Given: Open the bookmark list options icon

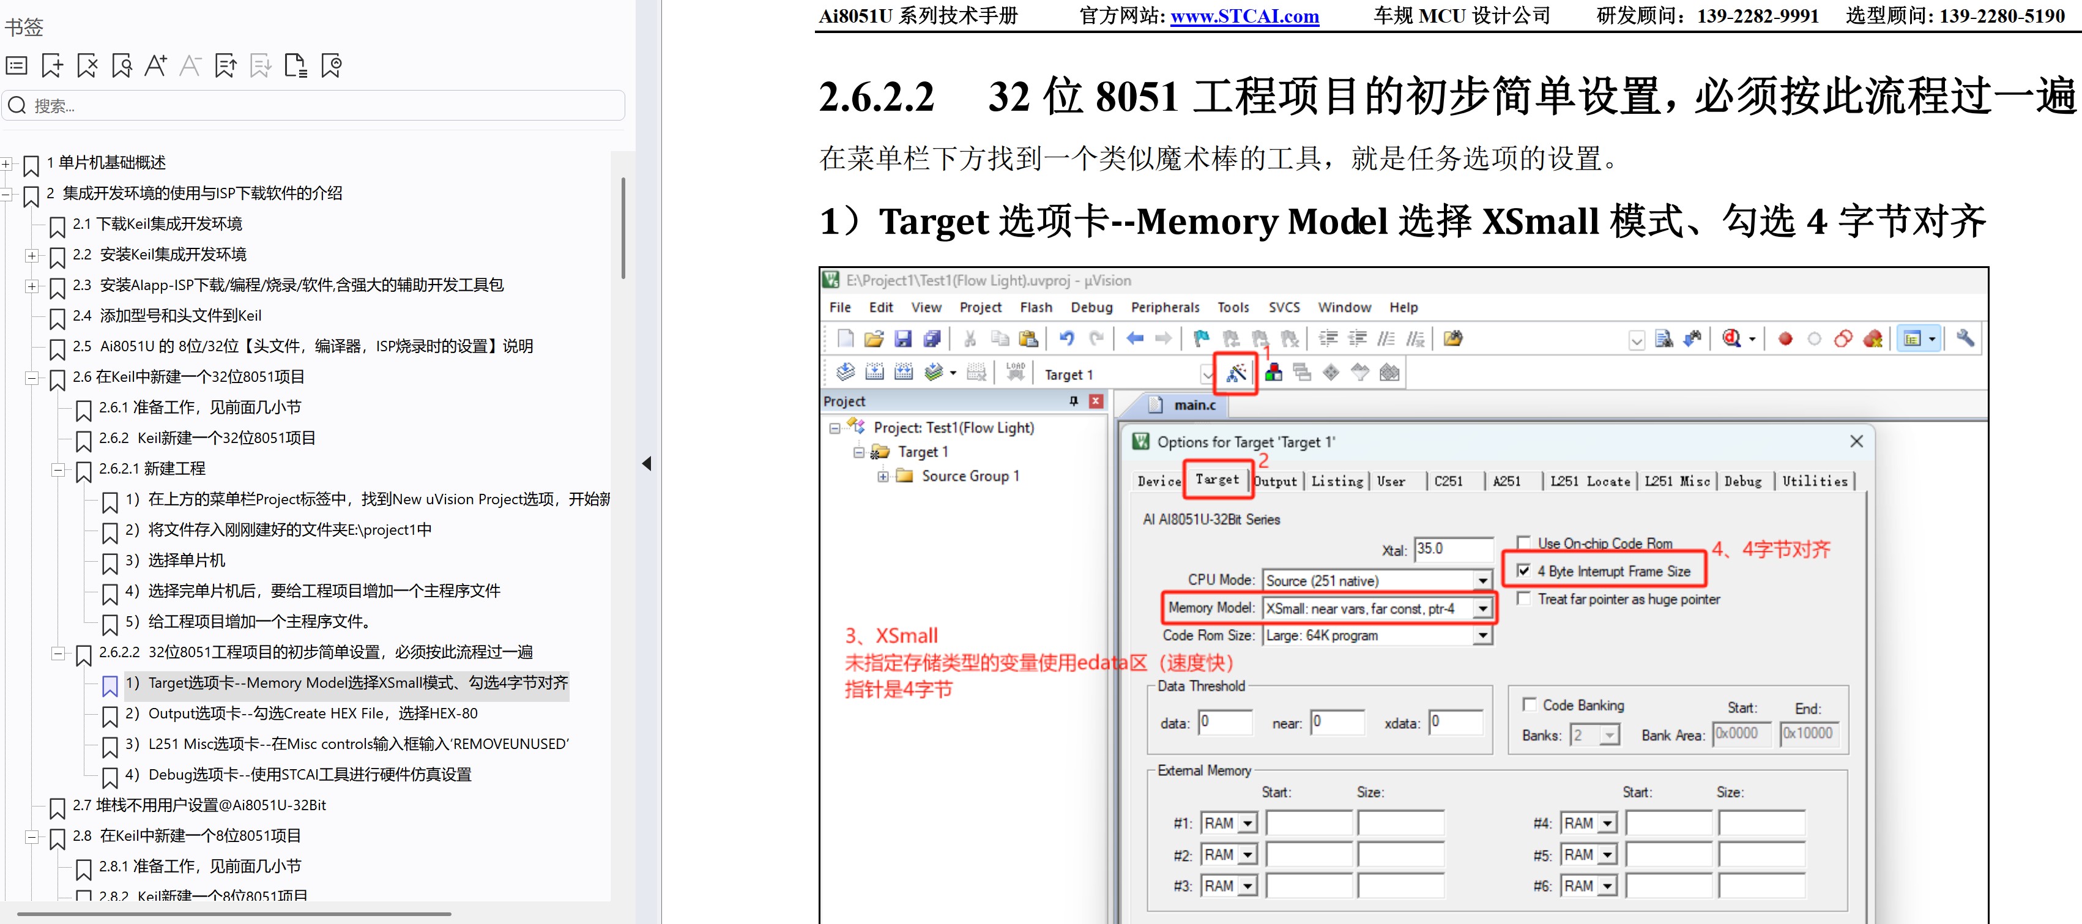Looking at the screenshot, I should (17, 65).
